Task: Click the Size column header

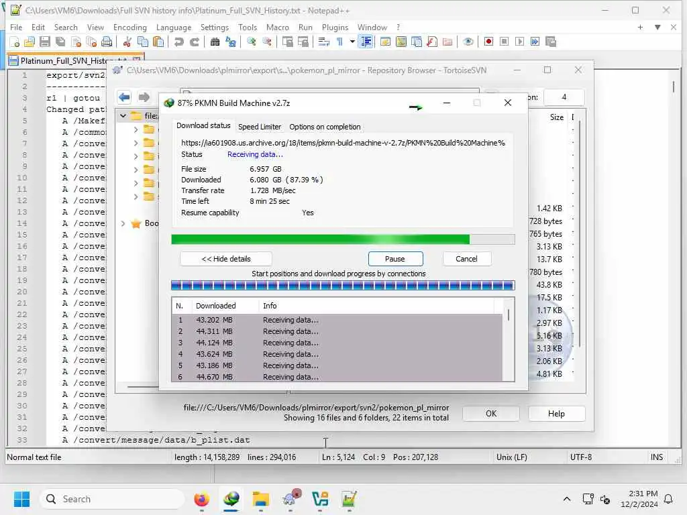Action: (556, 117)
